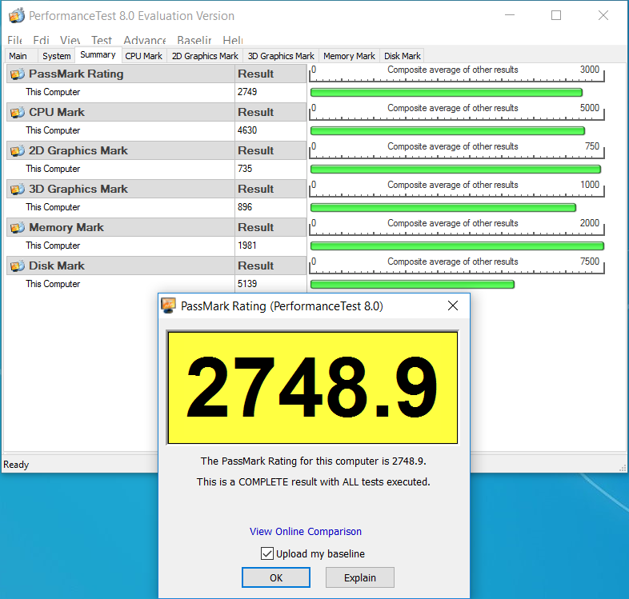Screen dimensions: 629x599
Task: Select Disk Mark result value 5139
Action: pos(247,284)
